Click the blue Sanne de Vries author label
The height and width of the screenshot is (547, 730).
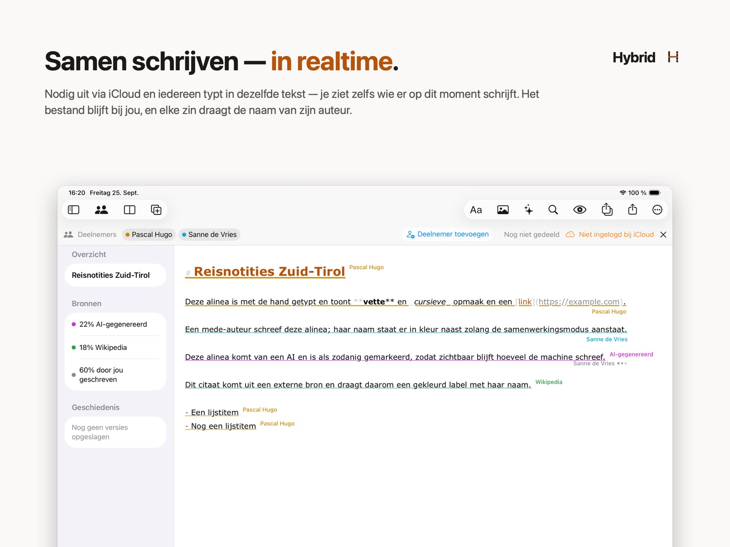(606, 339)
